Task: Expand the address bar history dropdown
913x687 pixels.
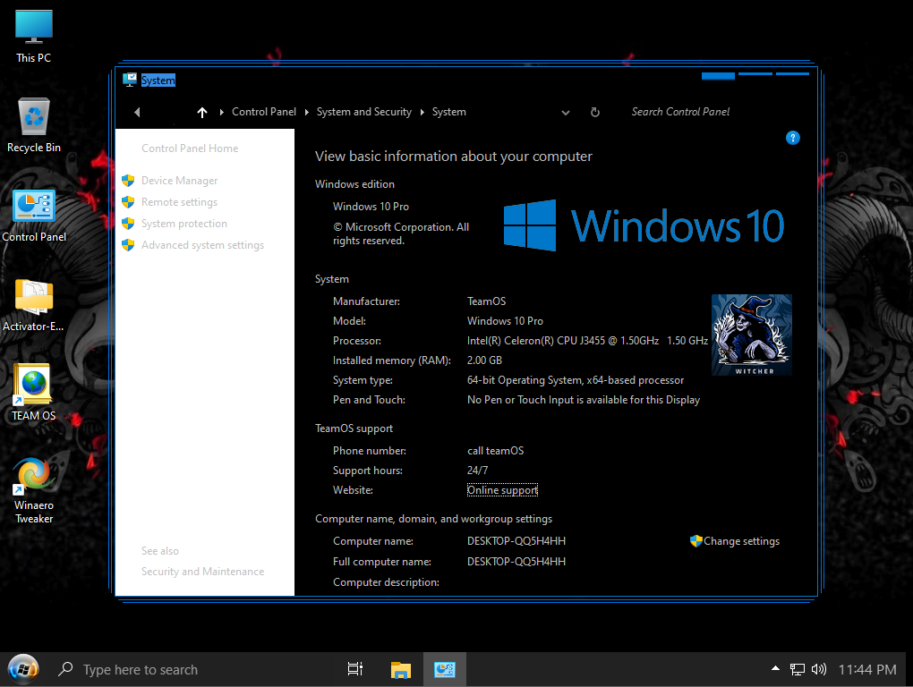Action: click(566, 113)
